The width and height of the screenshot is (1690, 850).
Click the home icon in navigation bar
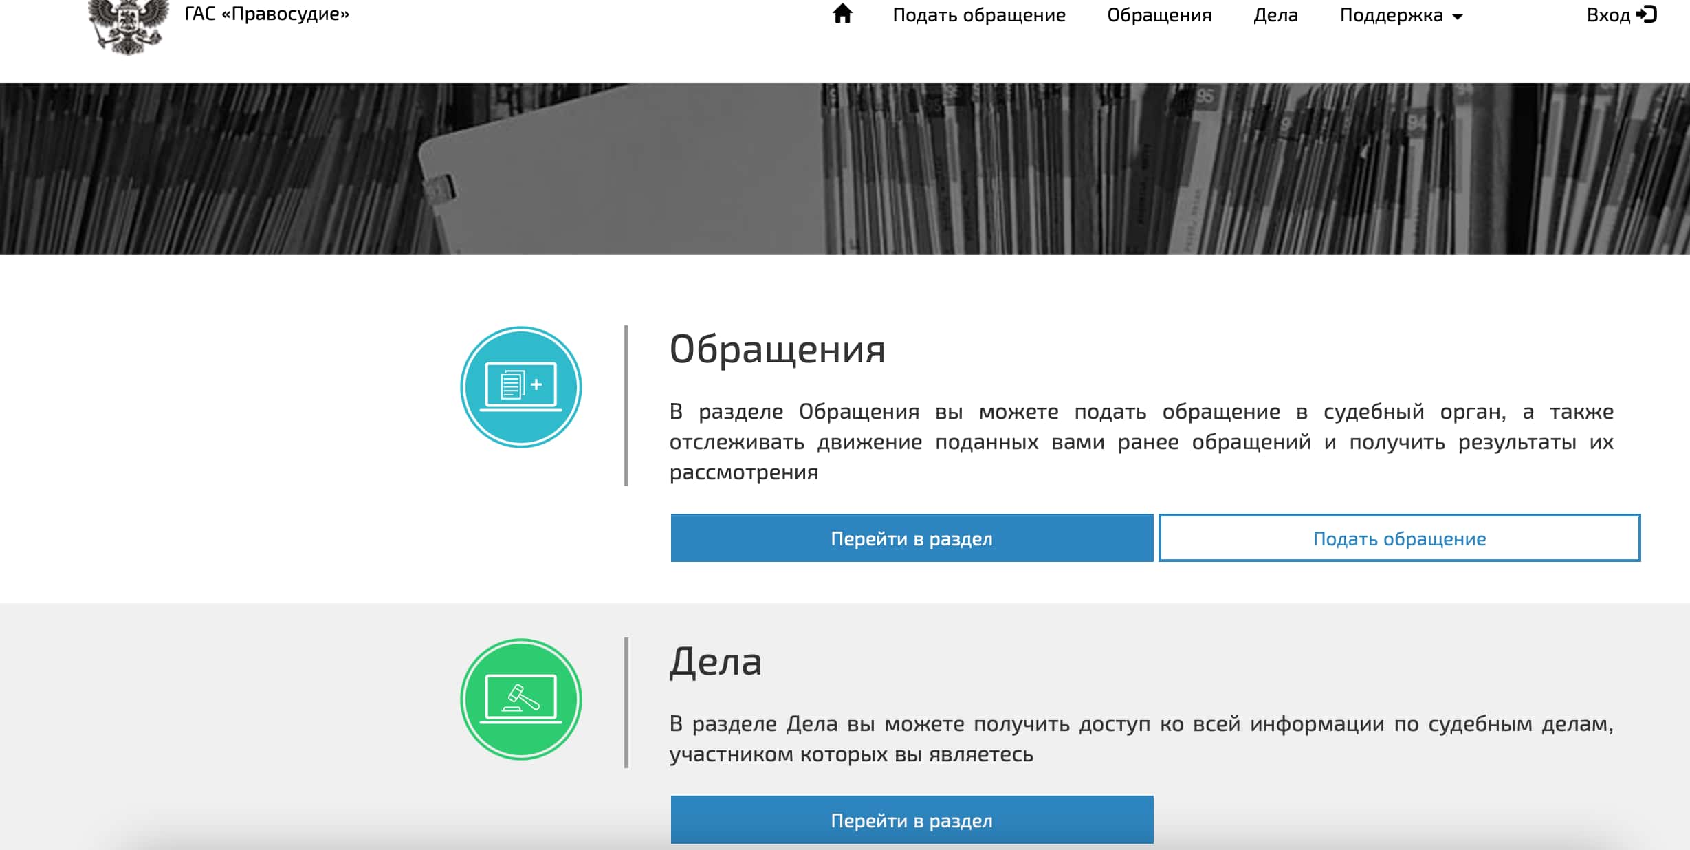click(x=842, y=14)
